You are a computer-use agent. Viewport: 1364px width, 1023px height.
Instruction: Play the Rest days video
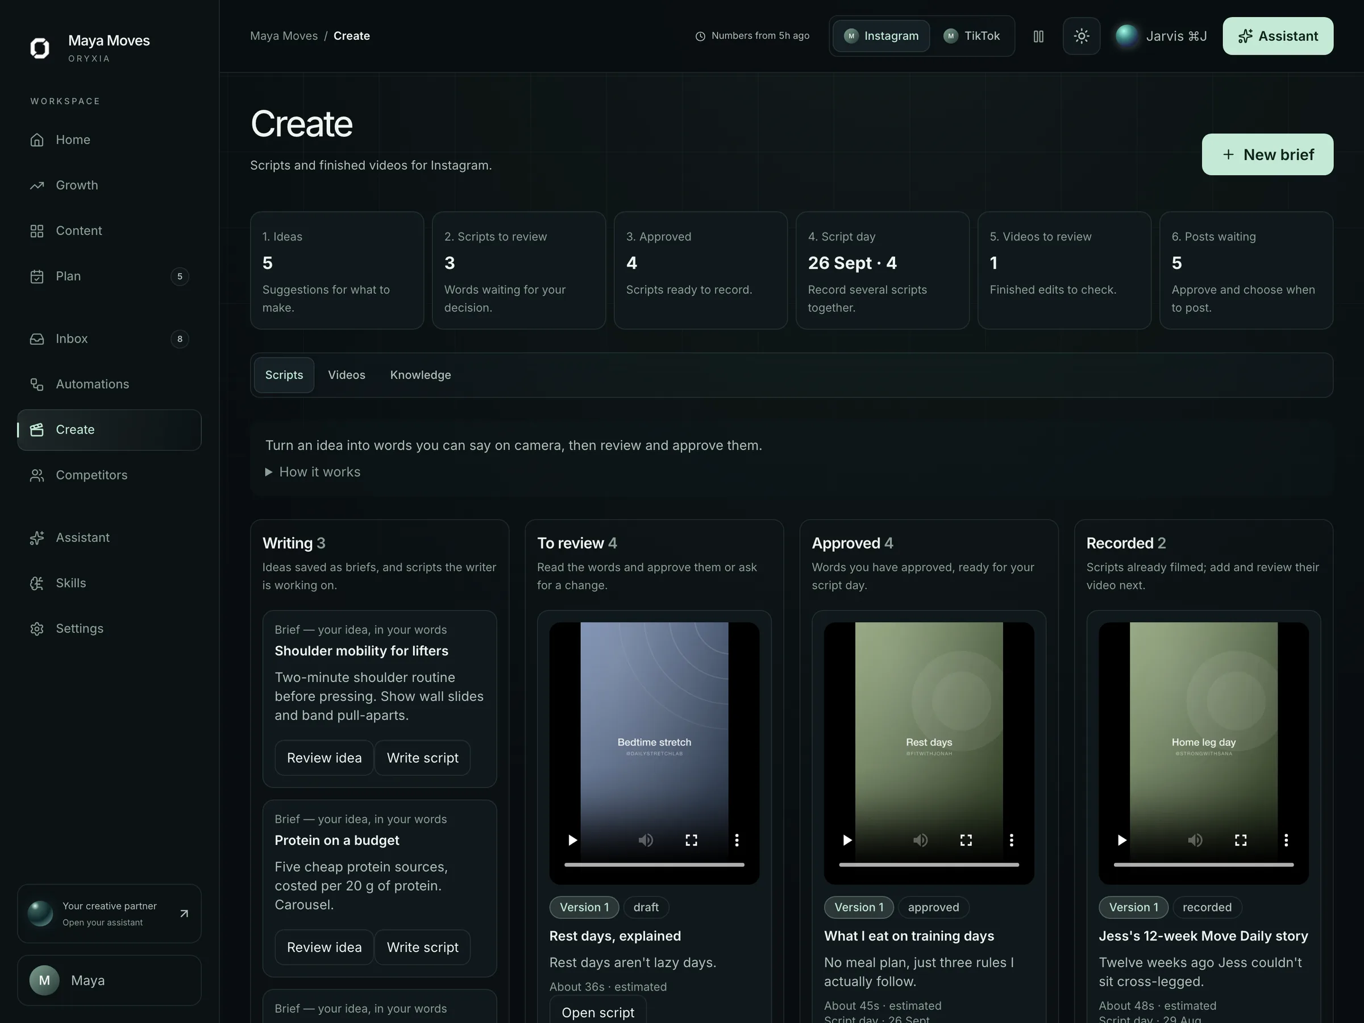coord(847,841)
